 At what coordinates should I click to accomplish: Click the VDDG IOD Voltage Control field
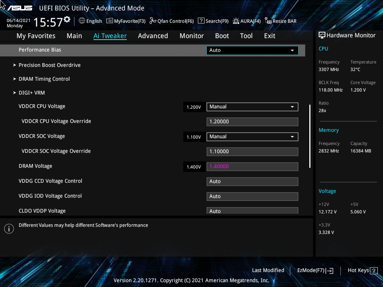pos(252,197)
